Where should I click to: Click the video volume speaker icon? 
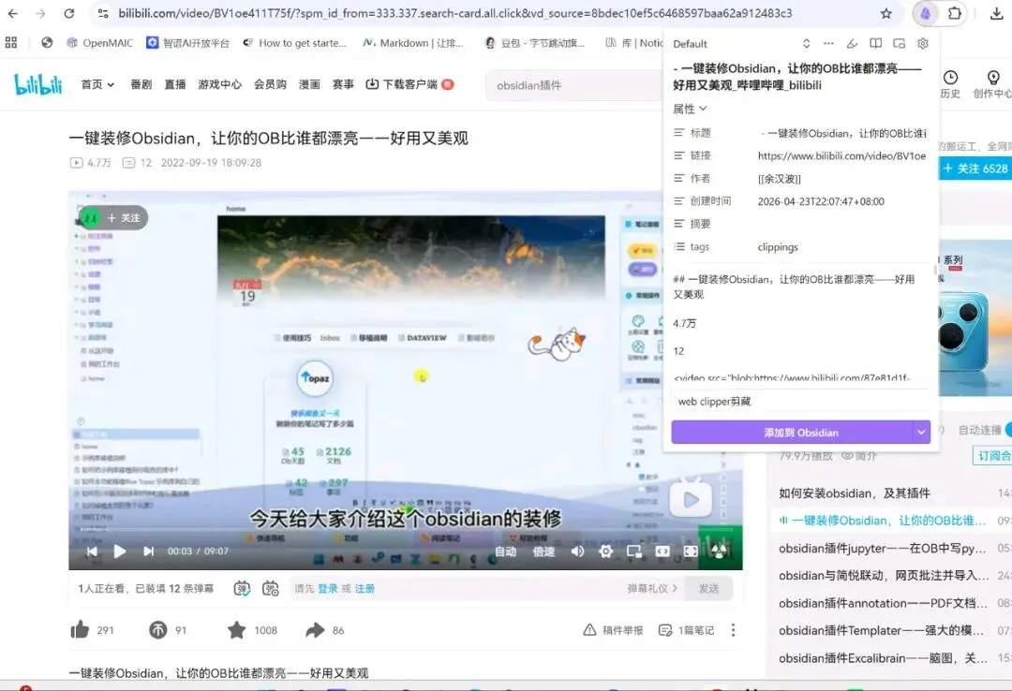pyautogui.click(x=577, y=551)
